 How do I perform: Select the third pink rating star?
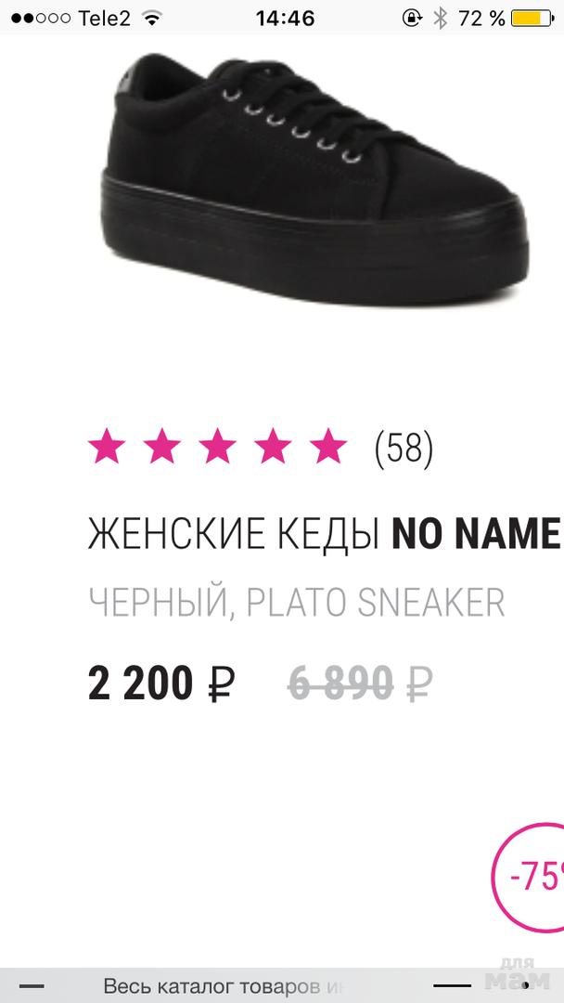coord(218,445)
